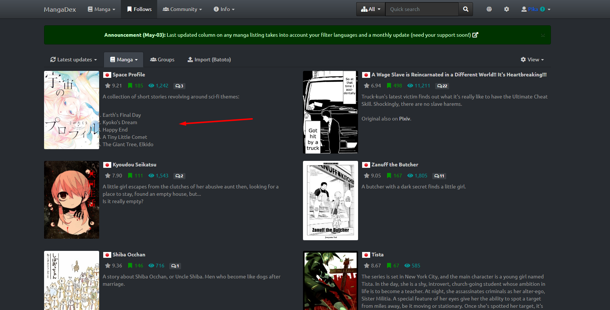
Task: Click into the Quick search field
Action: pos(422,9)
